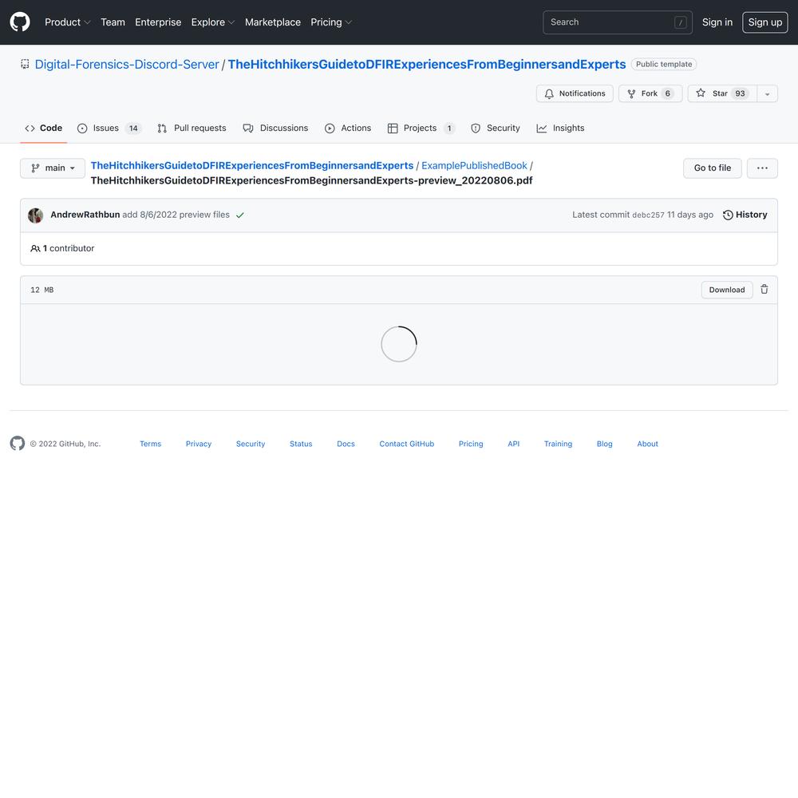
Task: Delete file using the trash icon
Action: (764, 290)
